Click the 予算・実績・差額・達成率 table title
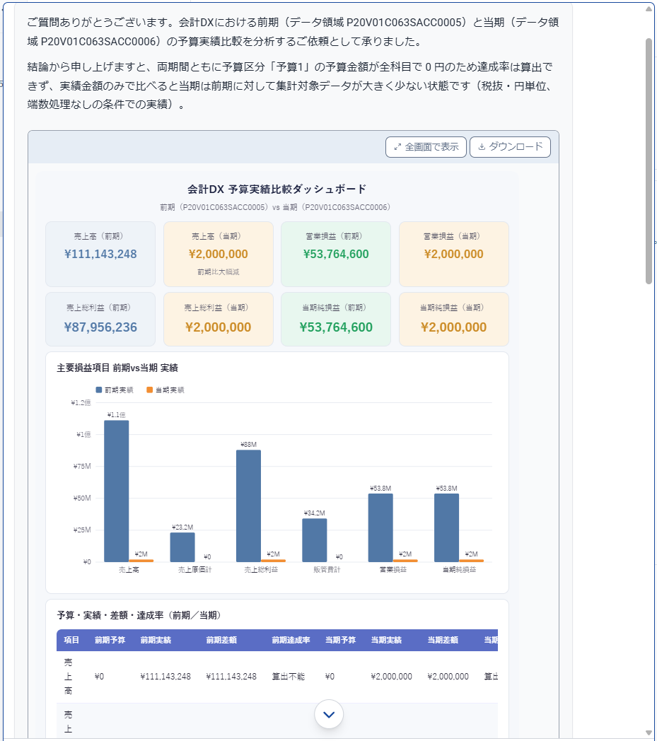 [x=139, y=615]
